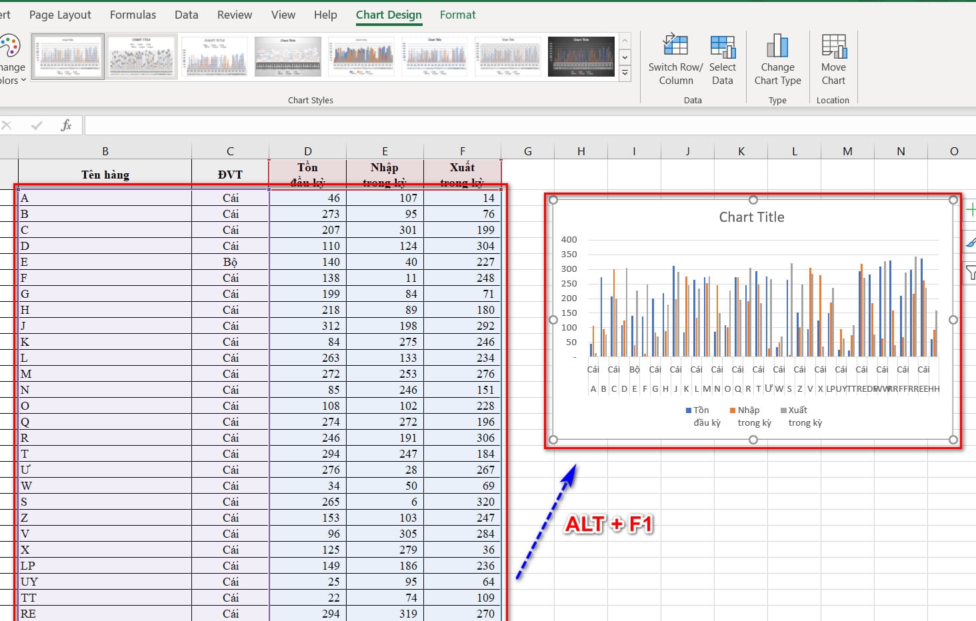The image size is (976, 621).
Task: Click the orange Nhập trong kỳ legend swatch
Action: coord(733,410)
